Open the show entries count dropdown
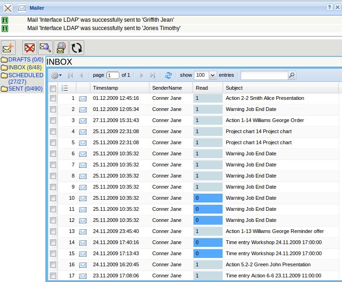 tap(212, 75)
